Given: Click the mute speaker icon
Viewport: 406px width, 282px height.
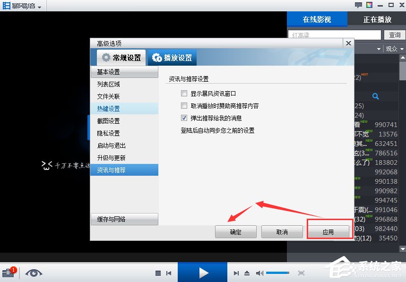Looking at the screenshot, I should point(259,273).
